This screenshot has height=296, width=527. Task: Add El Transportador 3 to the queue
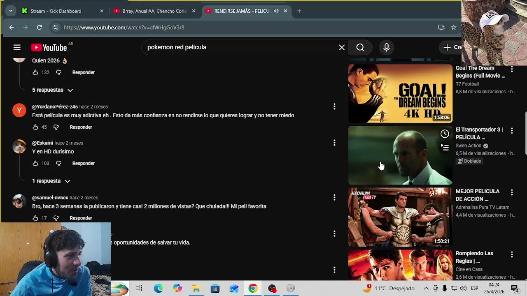[x=445, y=147]
